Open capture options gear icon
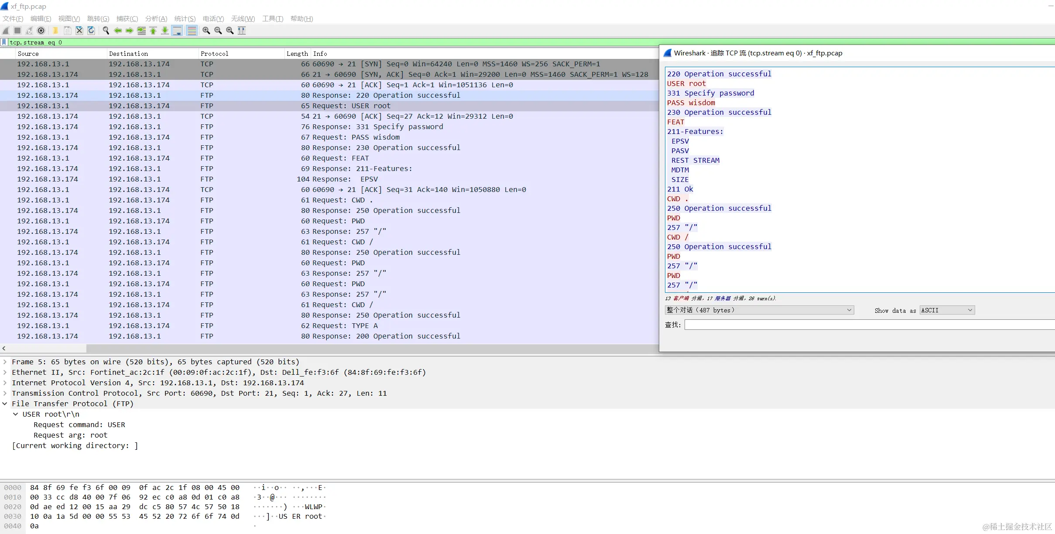Screen dimensions: 1055x534 (x=41, y=31)
